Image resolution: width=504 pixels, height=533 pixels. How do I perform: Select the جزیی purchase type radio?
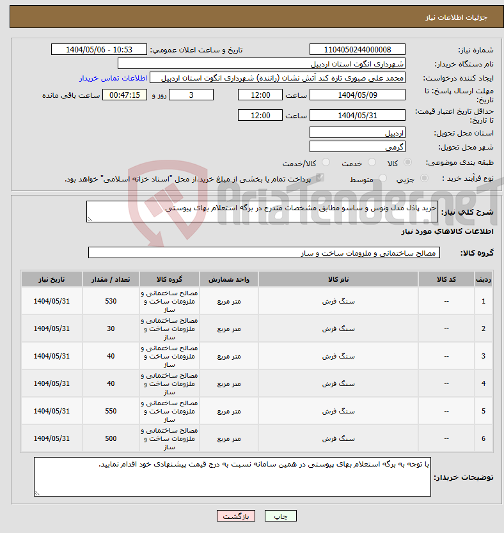[x=424, y=178]
